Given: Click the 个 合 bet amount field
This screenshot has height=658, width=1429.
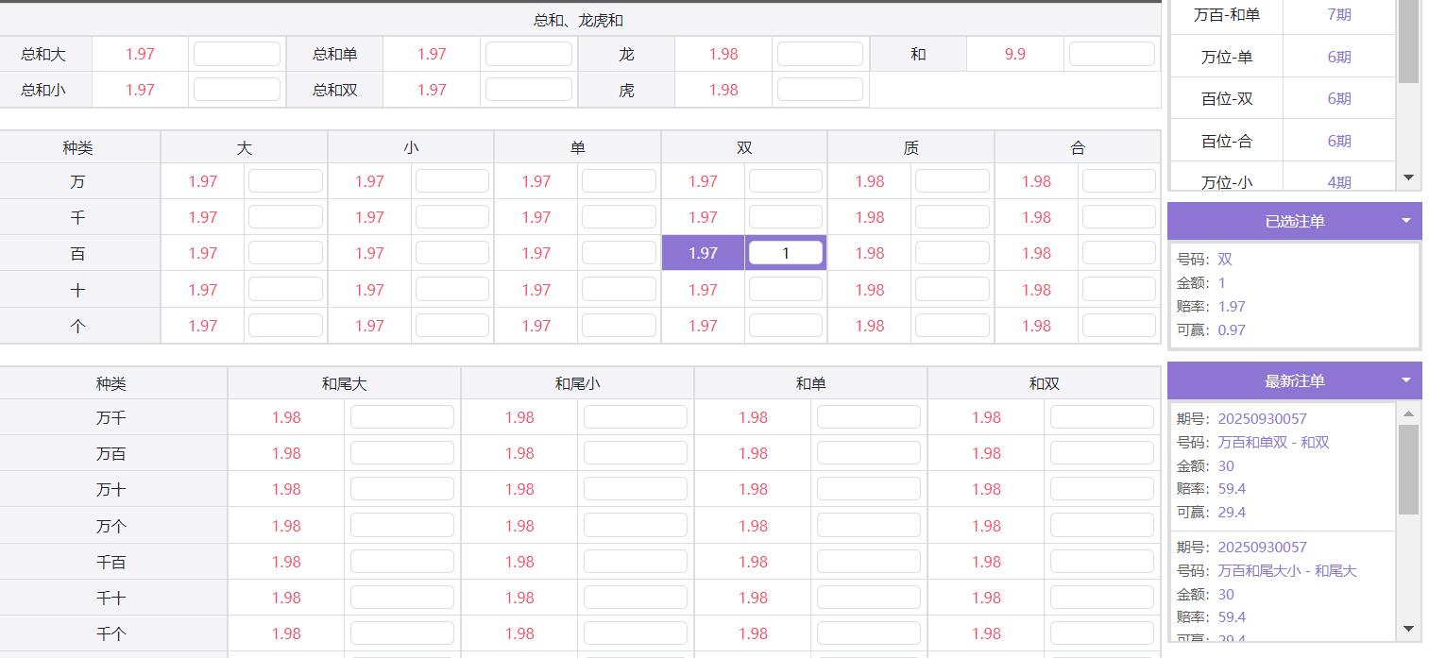Looking at the screenshot, I should click(1118, 326).
